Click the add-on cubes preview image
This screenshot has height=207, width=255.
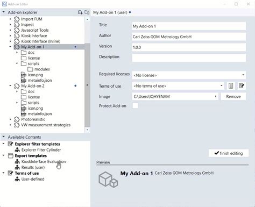tap(108, 180)
